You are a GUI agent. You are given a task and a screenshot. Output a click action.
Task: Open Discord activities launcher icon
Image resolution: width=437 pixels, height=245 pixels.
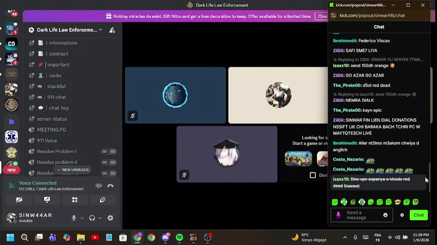[x=75, y=200]
